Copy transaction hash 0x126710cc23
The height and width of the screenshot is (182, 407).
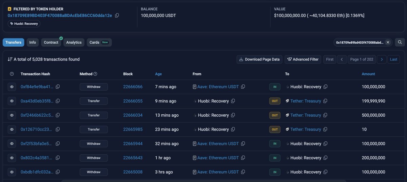58,130
